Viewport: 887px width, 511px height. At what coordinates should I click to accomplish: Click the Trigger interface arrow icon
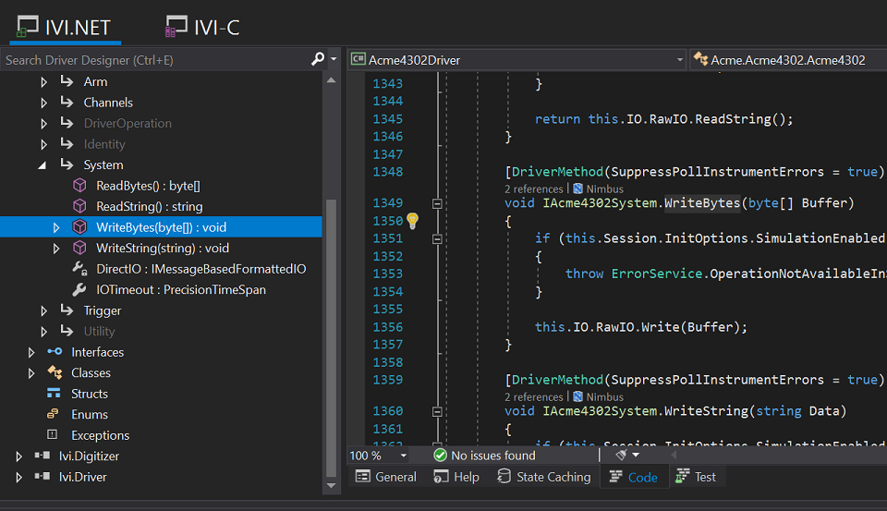67,310
